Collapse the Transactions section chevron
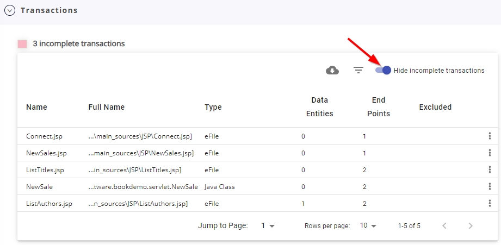This screenshot has height=245, width=501. pyautogui.click(x=10, y=10)
